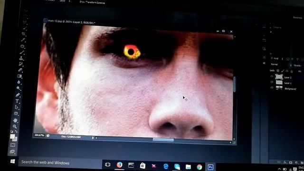304x171 pixels.
Task: Toggle lock all padlock icon
Action: [292, 71]
